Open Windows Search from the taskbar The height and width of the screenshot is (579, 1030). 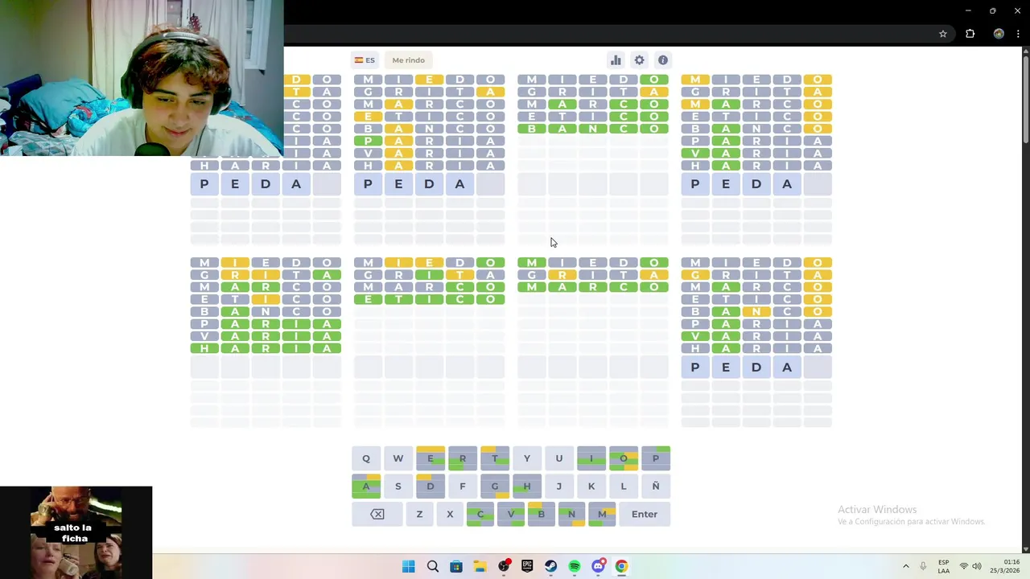(x=433, y=567)
